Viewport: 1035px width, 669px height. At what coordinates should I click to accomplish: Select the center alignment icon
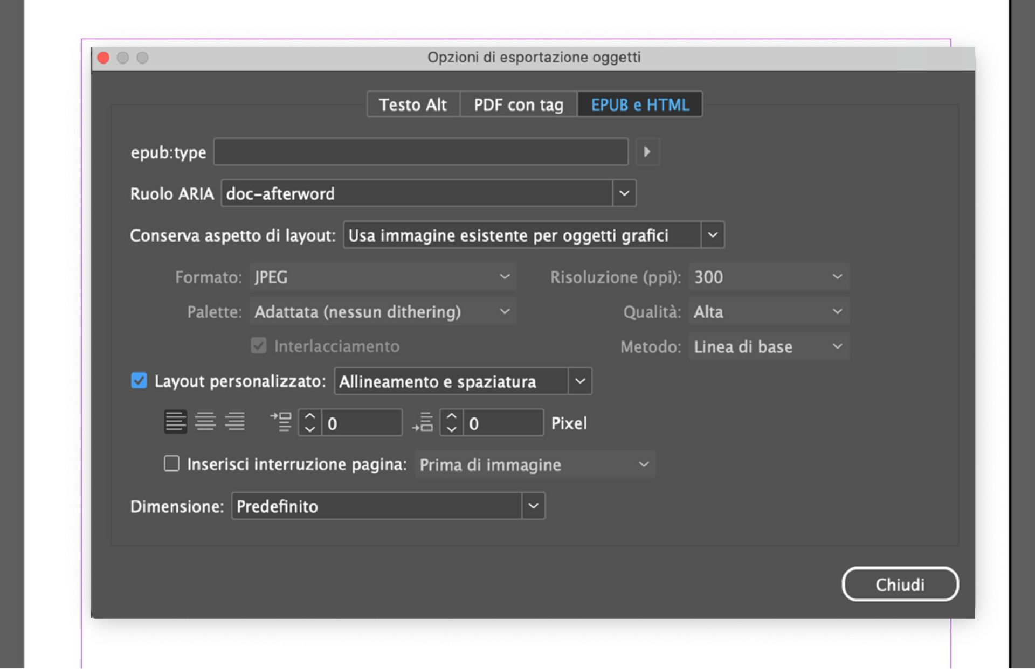(205, 422)
